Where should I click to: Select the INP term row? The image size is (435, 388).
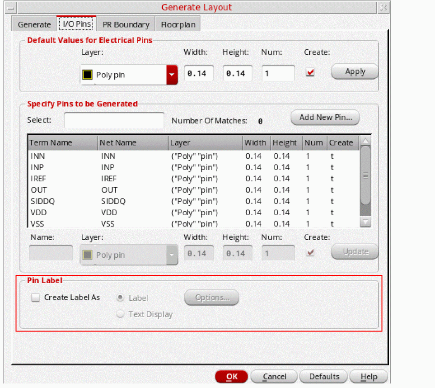pyautogui.click(x=194, y=167)
